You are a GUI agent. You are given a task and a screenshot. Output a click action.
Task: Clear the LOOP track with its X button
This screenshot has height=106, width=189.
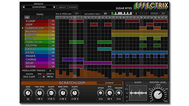tap(50, 25)
